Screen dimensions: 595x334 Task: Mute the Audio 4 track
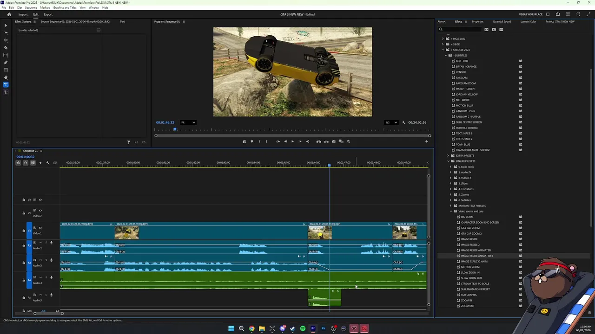(x=40, y=277)
